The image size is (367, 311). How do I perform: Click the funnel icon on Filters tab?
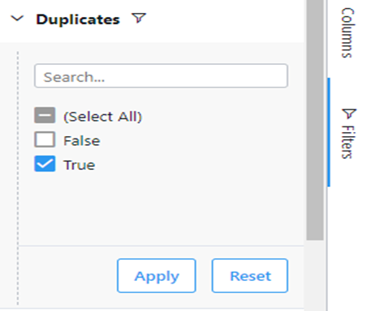point(349,113)
